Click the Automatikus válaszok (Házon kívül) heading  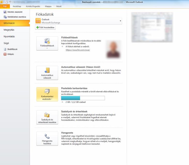pyautogui.click(x=81, y=67)
